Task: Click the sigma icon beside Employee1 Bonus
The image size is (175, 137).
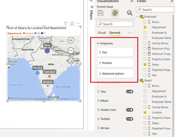Action: [x=149, y=22]
